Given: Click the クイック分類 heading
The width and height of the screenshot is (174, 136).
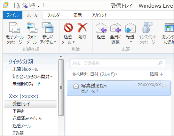Looking at the screenshot, I should pyautogui.click(x=21, y=62).
